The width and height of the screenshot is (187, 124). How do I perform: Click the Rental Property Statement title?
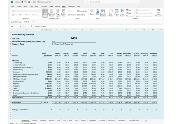click(x=23, y=35)
